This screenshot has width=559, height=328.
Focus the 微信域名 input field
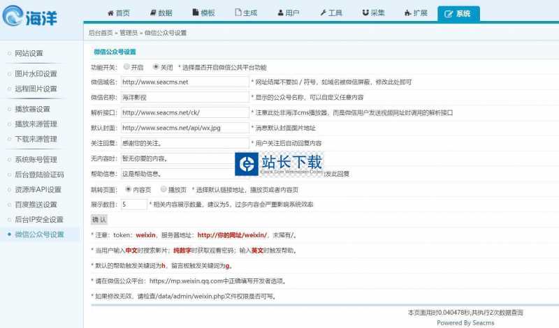[184, 82]
